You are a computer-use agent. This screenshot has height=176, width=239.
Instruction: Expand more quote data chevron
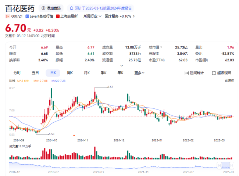point(122,66)
